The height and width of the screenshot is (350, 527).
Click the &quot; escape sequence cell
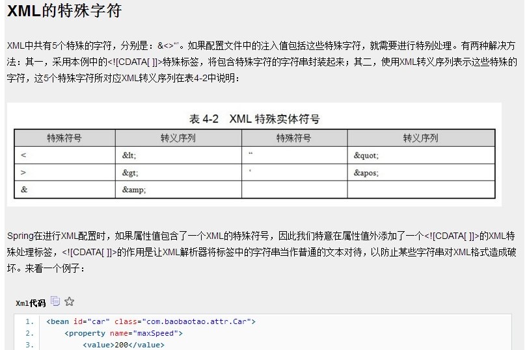point(421,155)
